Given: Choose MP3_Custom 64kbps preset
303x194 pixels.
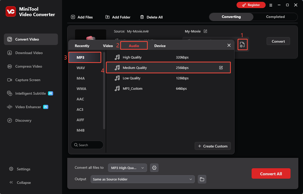Looking at the screenshot, I should coord(168,88).
